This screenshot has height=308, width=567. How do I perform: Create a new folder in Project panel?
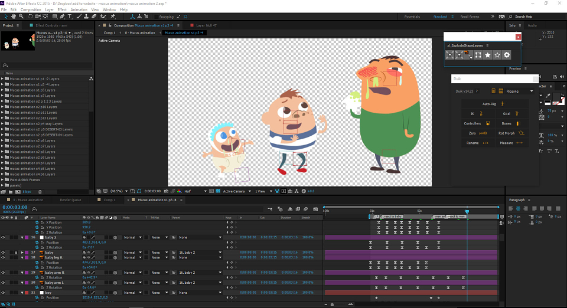point(11,192)
